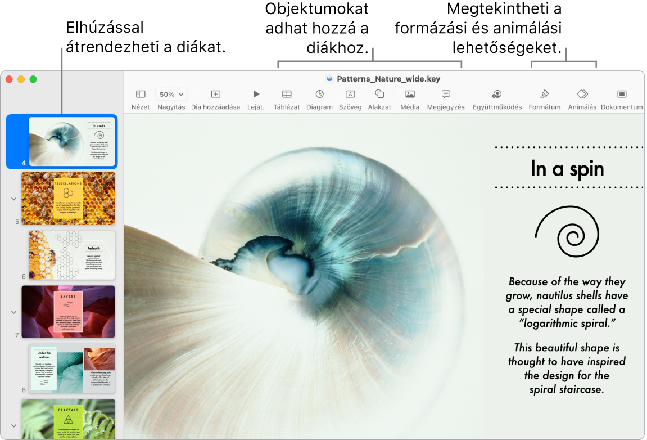Click the document icon beside Patterns_Nature_wide.key
The width and height of the screenshot is (647, 440).
click(x=328, y=79)
